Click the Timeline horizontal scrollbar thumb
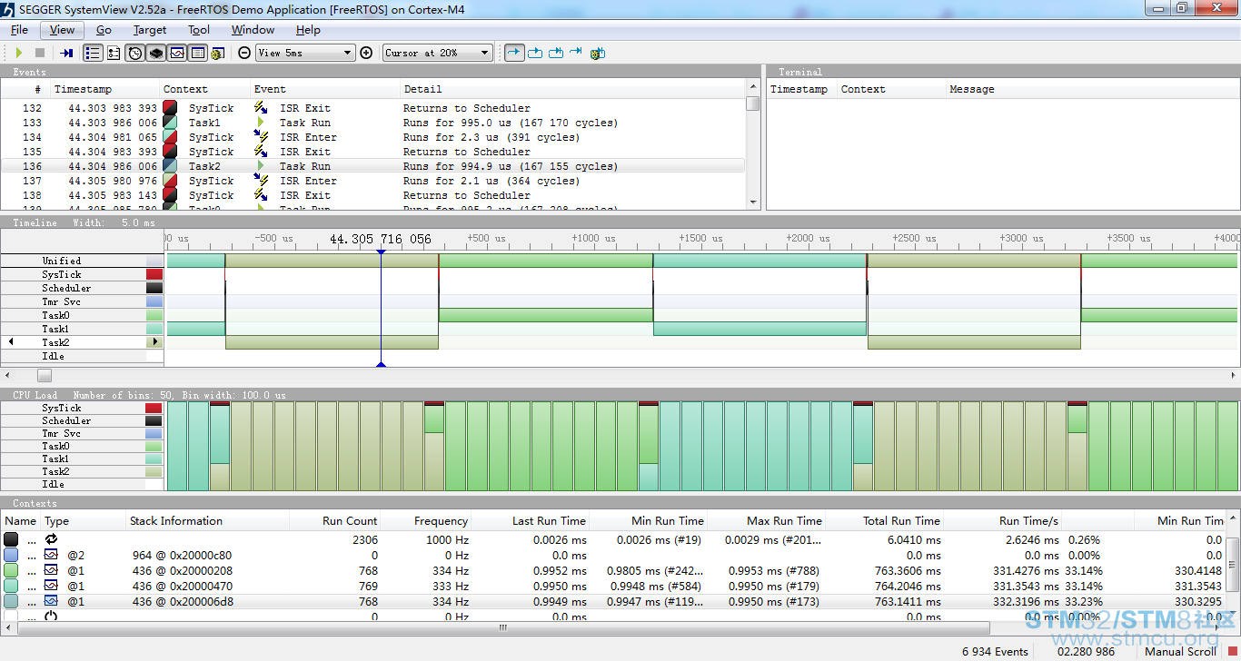 44,375
